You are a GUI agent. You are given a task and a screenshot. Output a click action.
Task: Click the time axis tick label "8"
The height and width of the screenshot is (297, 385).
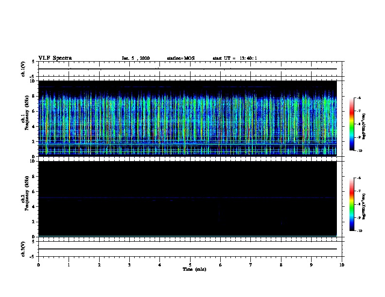[281, 265]
